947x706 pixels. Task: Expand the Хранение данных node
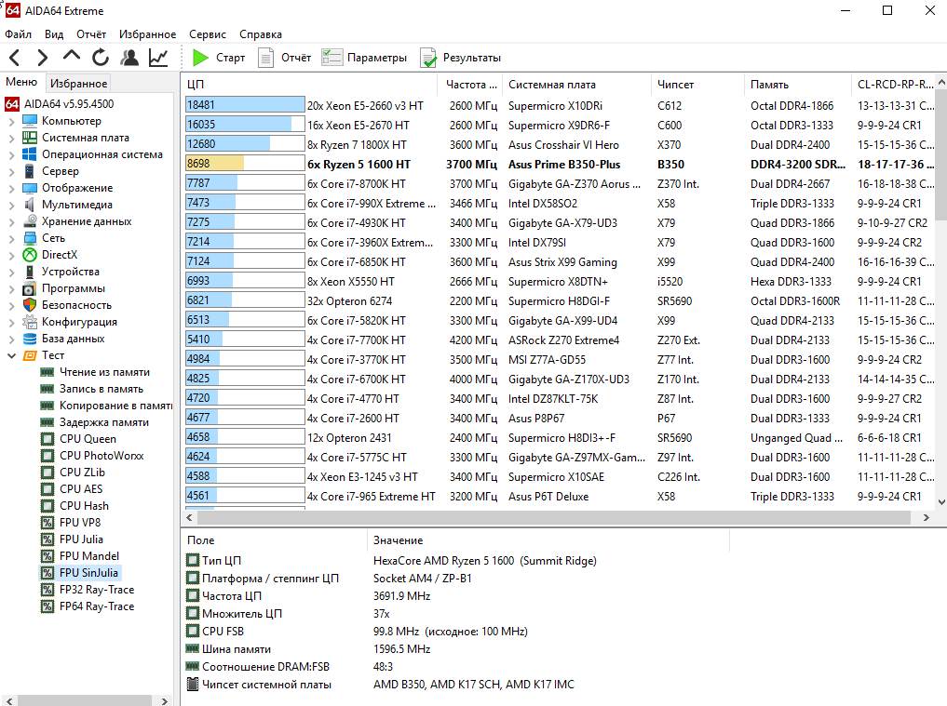[11, 221]
